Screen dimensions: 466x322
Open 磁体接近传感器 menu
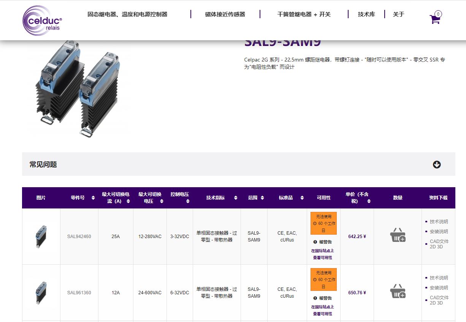[x=225, y=14]
